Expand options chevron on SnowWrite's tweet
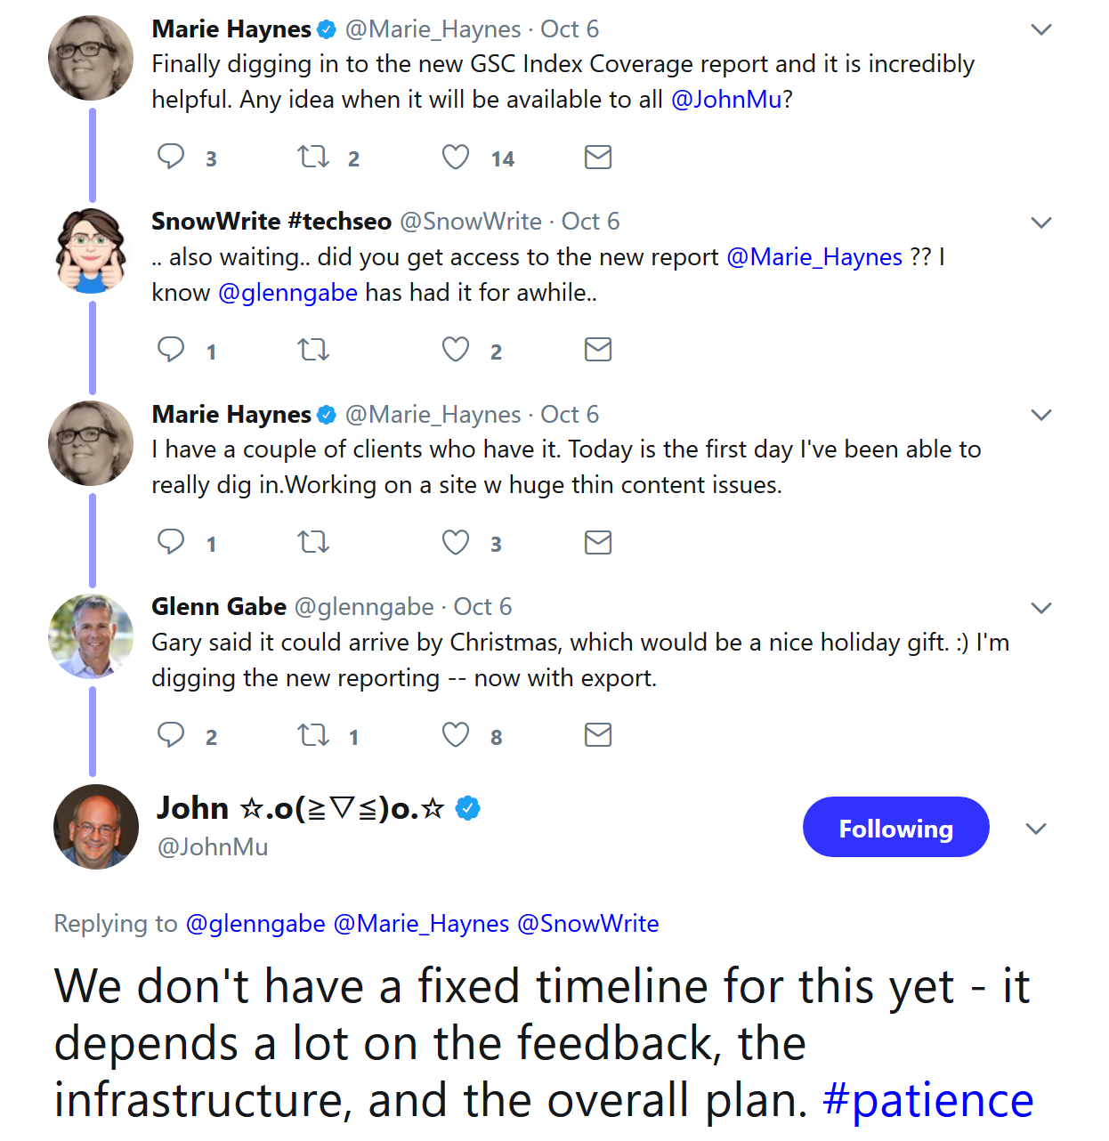This screenshot has height=1141, width=1109. 1040,223
